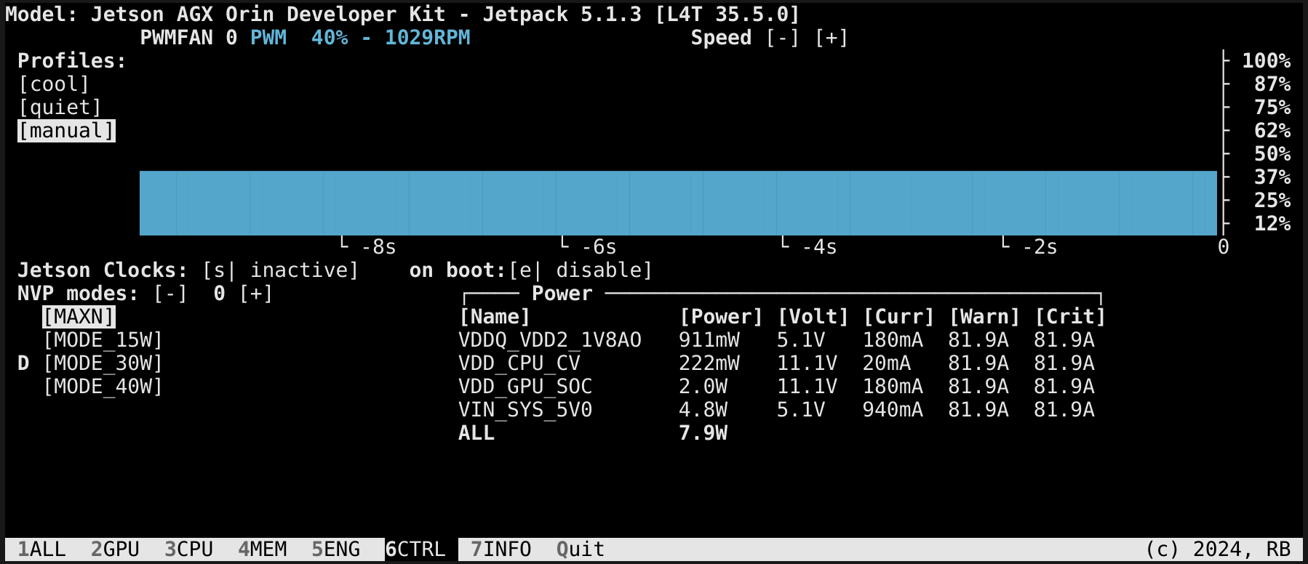The width and height of the screenshot is (1308, 564).
Task: Toggle Jetson Clocks [s| inactive]
Action: coord(281,270)
